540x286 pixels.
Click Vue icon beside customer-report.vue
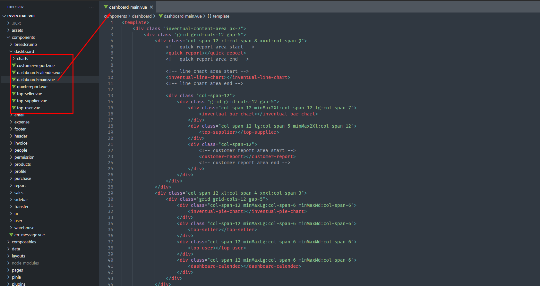(x=14, y=65)
